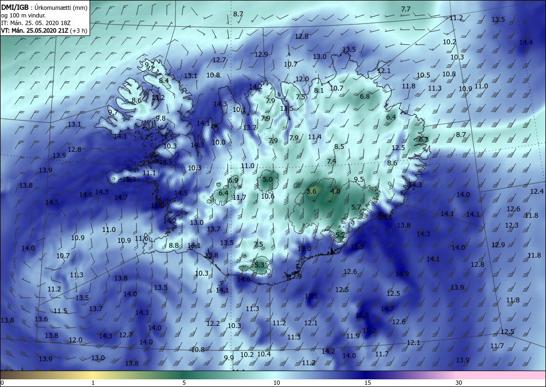Click the map value 7.7

click(406, 9)
